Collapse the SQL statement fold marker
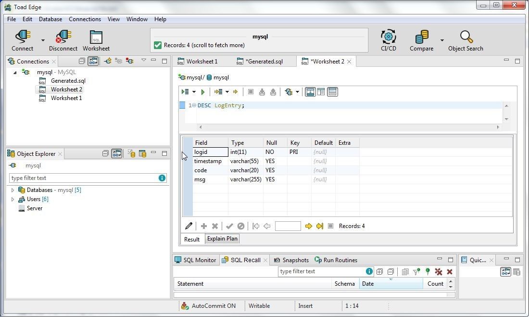 [194, 105]
